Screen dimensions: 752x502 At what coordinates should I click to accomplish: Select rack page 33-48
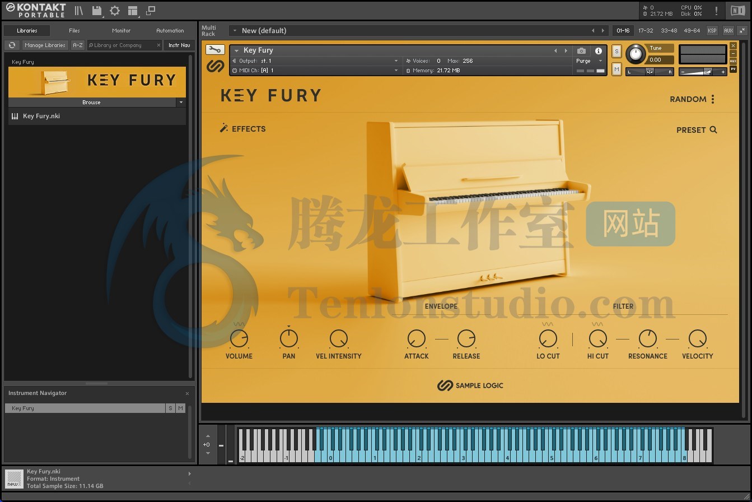coord(669,30)
